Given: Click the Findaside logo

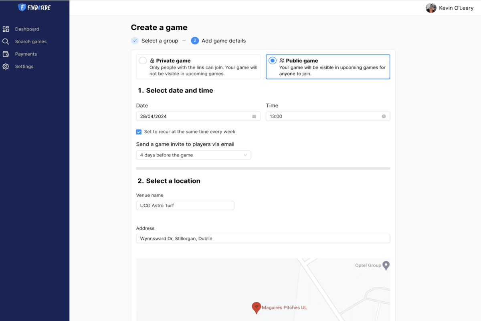Looking at the screenshot, I should 34,7.
